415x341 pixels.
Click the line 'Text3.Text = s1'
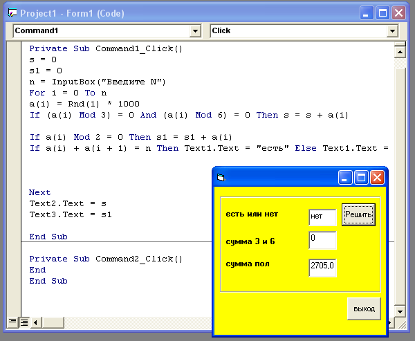point(71,214)
